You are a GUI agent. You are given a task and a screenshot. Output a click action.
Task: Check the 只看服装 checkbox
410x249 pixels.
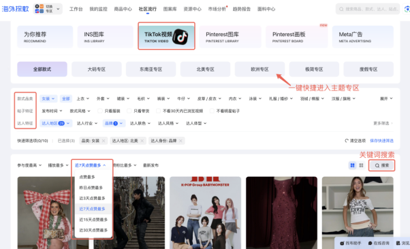(x=100, y=111)
